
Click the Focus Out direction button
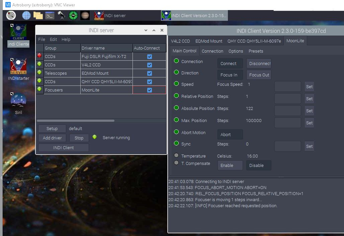click(259, 75)
